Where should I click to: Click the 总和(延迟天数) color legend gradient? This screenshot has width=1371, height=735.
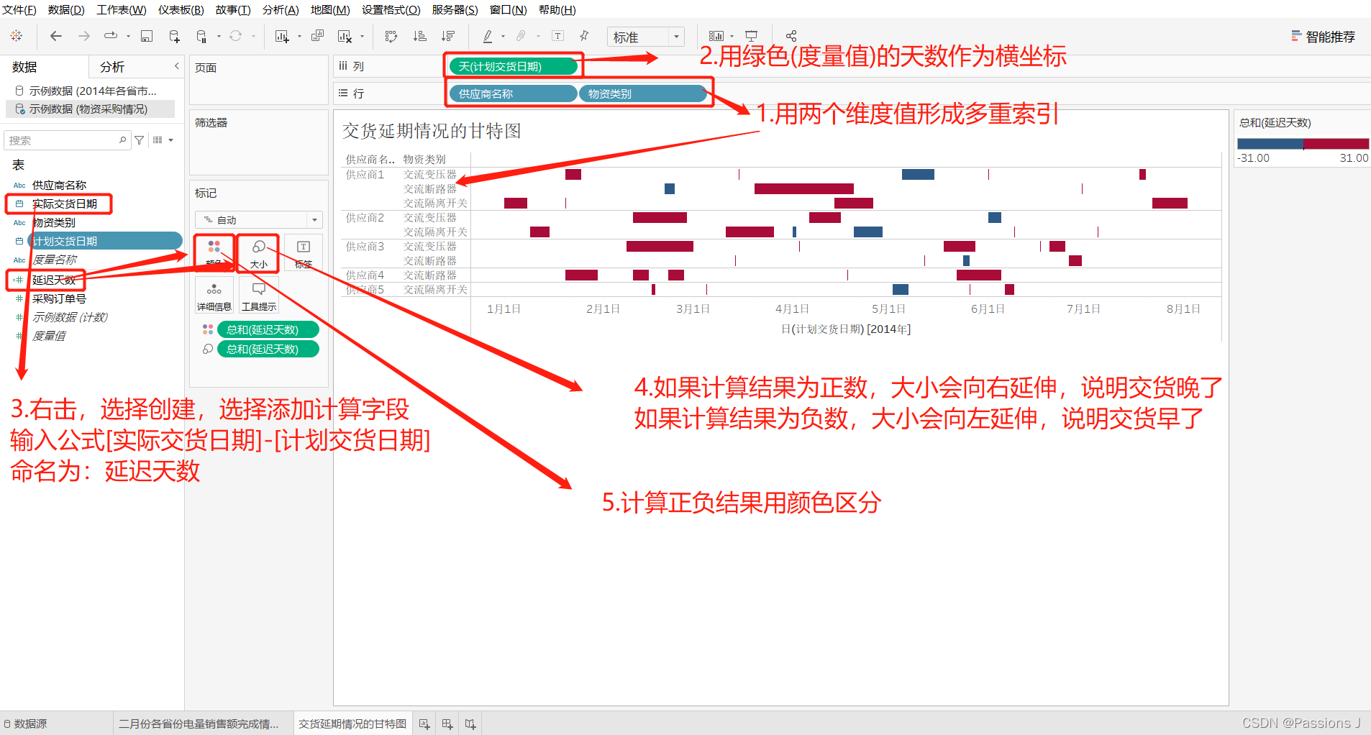pos(1302,144)
